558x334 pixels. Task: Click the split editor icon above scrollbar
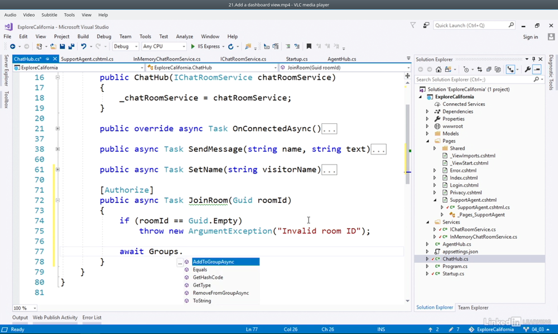[x=408, y=76]
